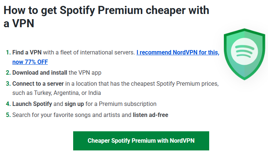Click the "the VPN app" text
The width and height of the screenshot is (268, 153).
pos(85,73)
